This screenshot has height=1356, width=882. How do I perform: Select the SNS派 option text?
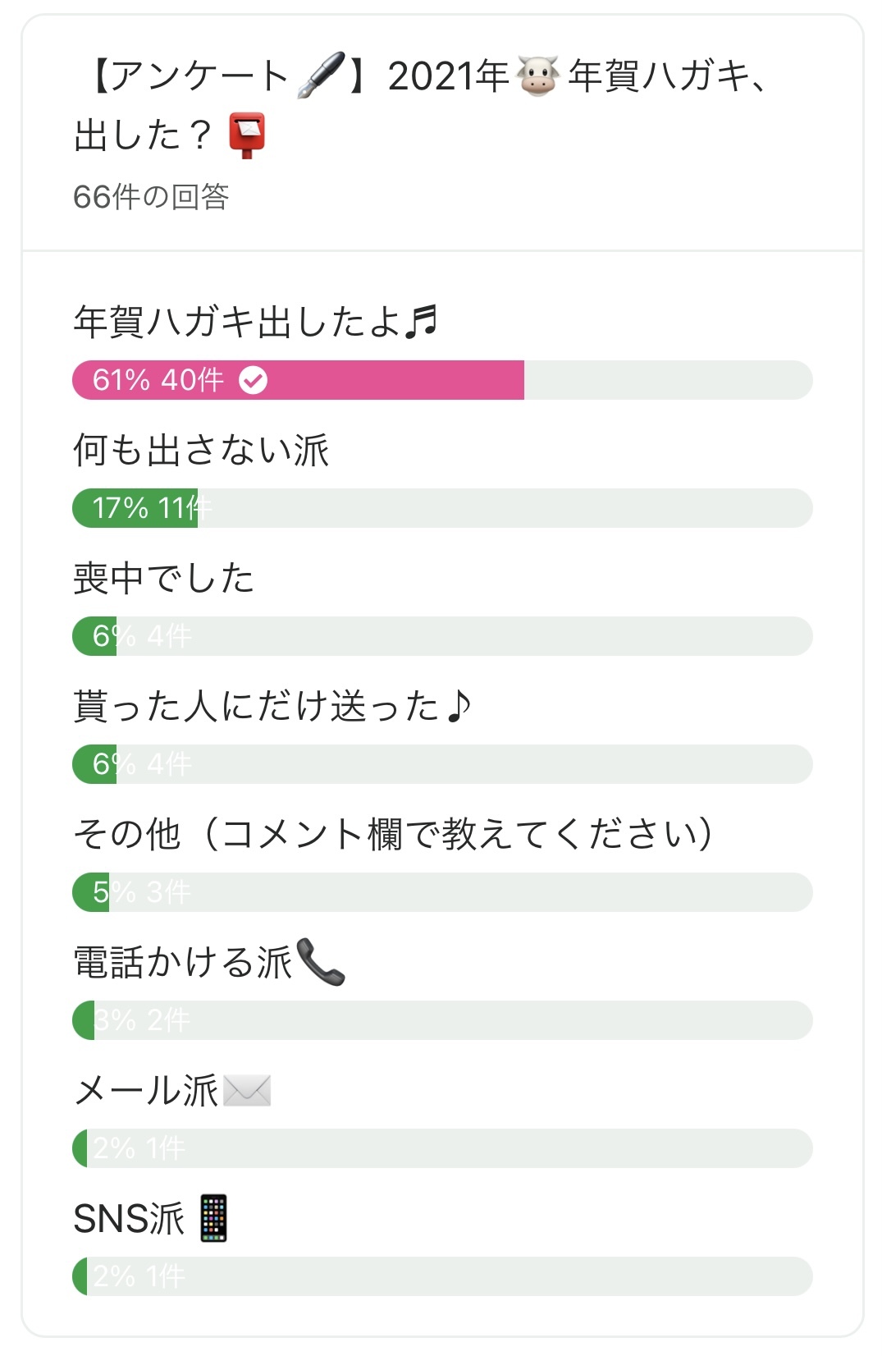[x=129, y=1218]
